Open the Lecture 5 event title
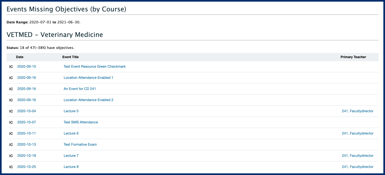The width and height of the screenshot is (385, 175). [x=71, y=111]
